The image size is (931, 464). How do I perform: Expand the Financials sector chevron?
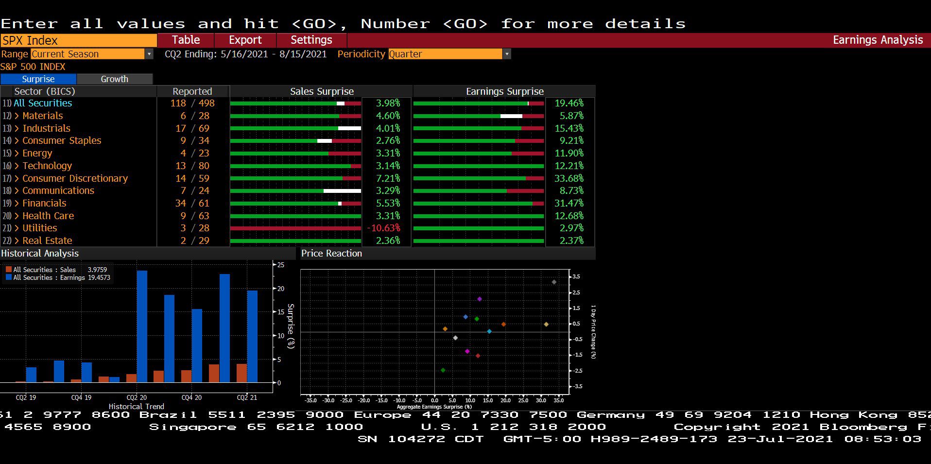click(x=17, y=203)
